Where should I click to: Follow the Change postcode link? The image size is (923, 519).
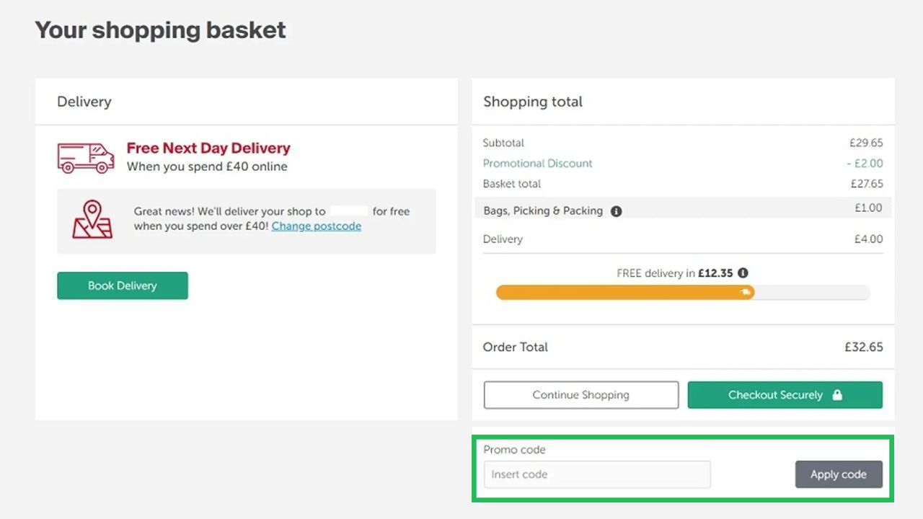[316, 226]
